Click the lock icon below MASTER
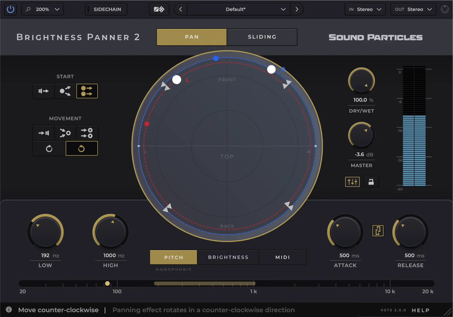453x317 pixels. click(x=371, y=182)
